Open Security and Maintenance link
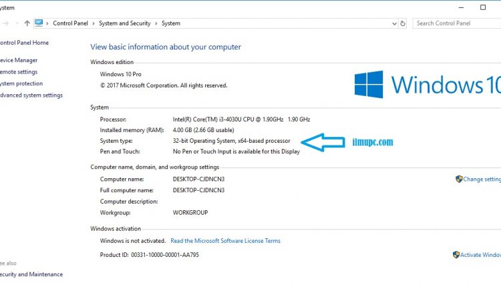 [31, 274]
